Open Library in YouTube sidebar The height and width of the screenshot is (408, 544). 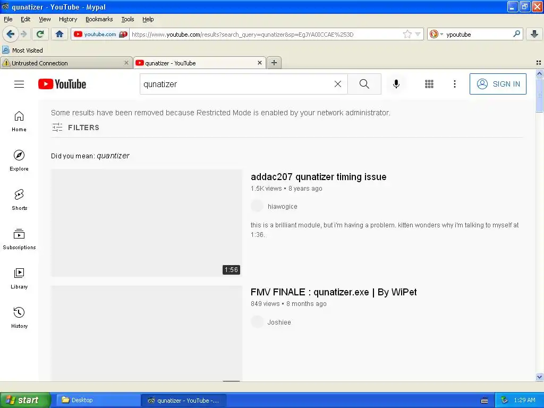(x=19, y=278)
